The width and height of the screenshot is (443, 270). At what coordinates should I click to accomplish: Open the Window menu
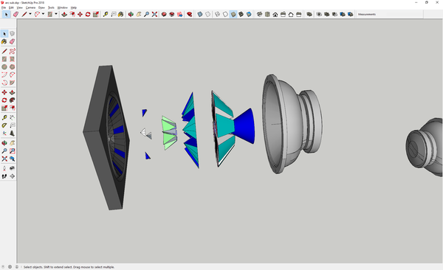click(x=63, y=7)
